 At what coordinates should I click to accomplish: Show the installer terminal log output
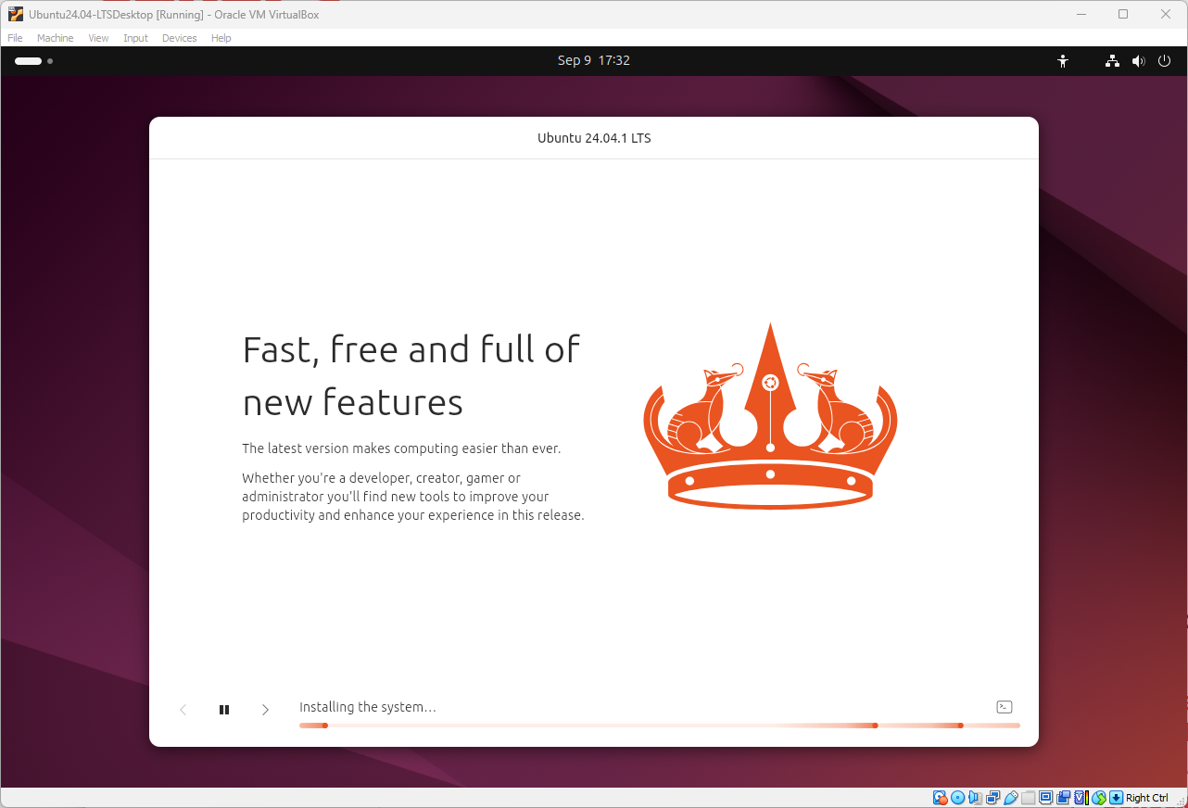(x=1004, y=707)
